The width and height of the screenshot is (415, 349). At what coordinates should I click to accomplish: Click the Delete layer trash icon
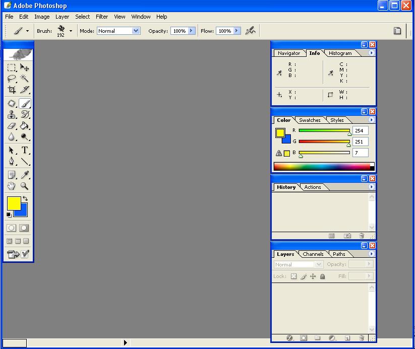point(361,338)
